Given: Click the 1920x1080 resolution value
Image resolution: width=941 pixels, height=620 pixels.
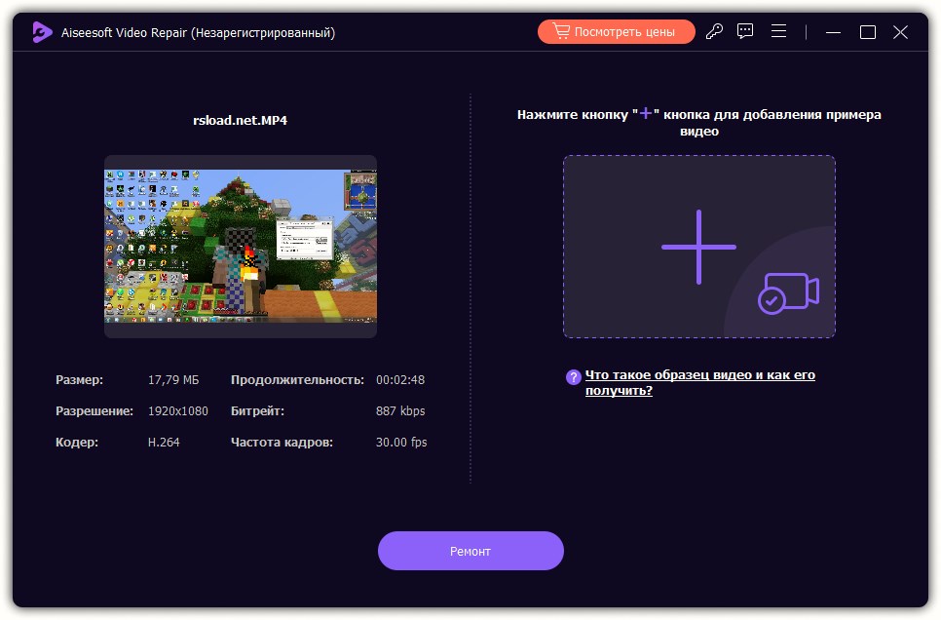Looking at the screenshot, I should pyautogui.click(x=180, y=410).
